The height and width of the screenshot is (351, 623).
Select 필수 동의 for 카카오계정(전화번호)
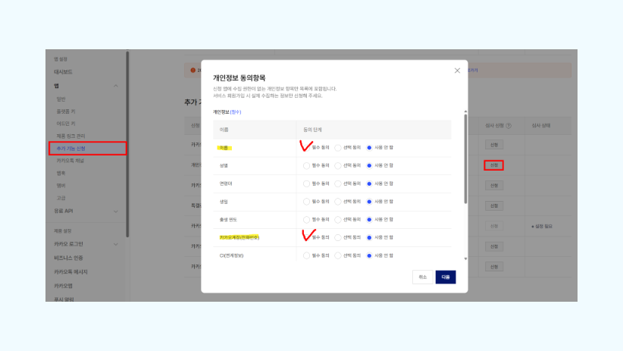click(306, 237)
